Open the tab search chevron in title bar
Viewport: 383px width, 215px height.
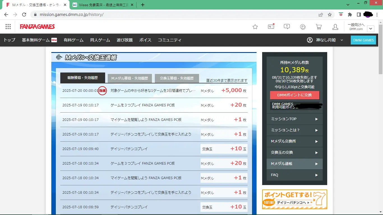(x=348, y=4)
